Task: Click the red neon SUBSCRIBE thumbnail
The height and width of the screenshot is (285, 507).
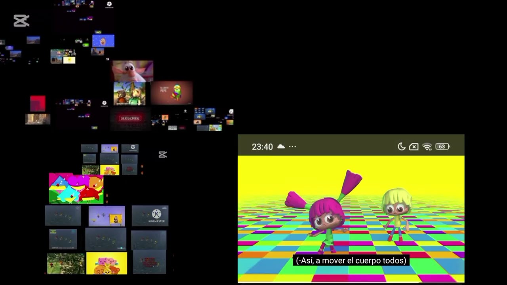Action: (x=130, y=118)
